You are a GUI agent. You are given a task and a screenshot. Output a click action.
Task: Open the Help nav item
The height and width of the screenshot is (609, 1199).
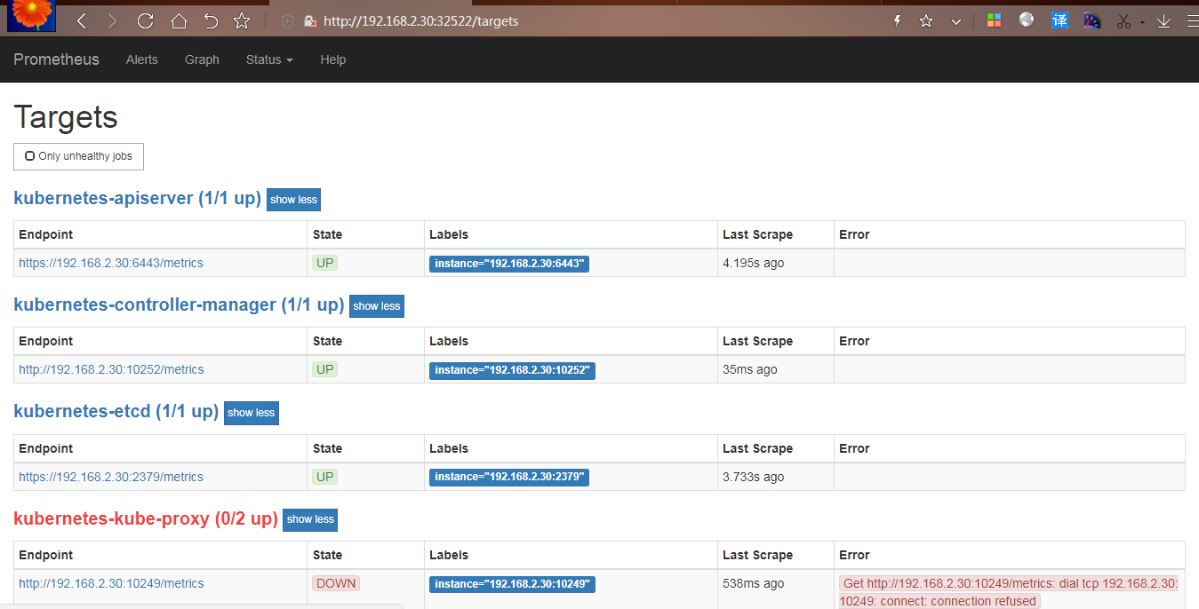point(333,59)
